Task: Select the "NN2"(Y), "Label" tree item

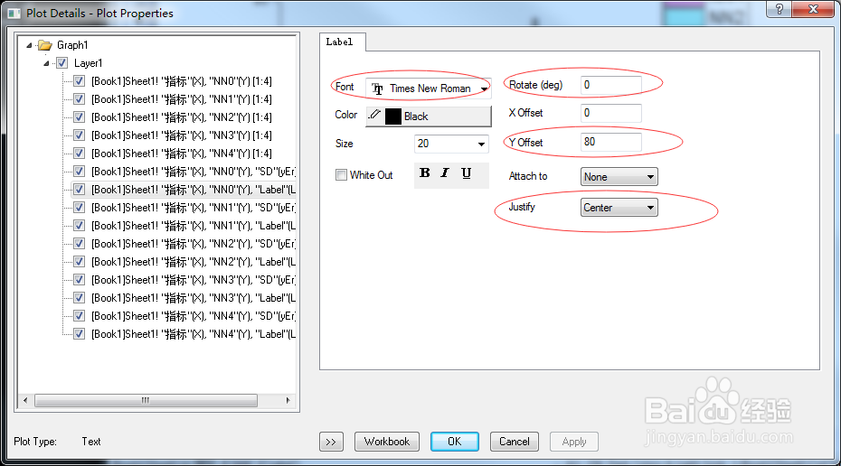Action: click(194, 262)
